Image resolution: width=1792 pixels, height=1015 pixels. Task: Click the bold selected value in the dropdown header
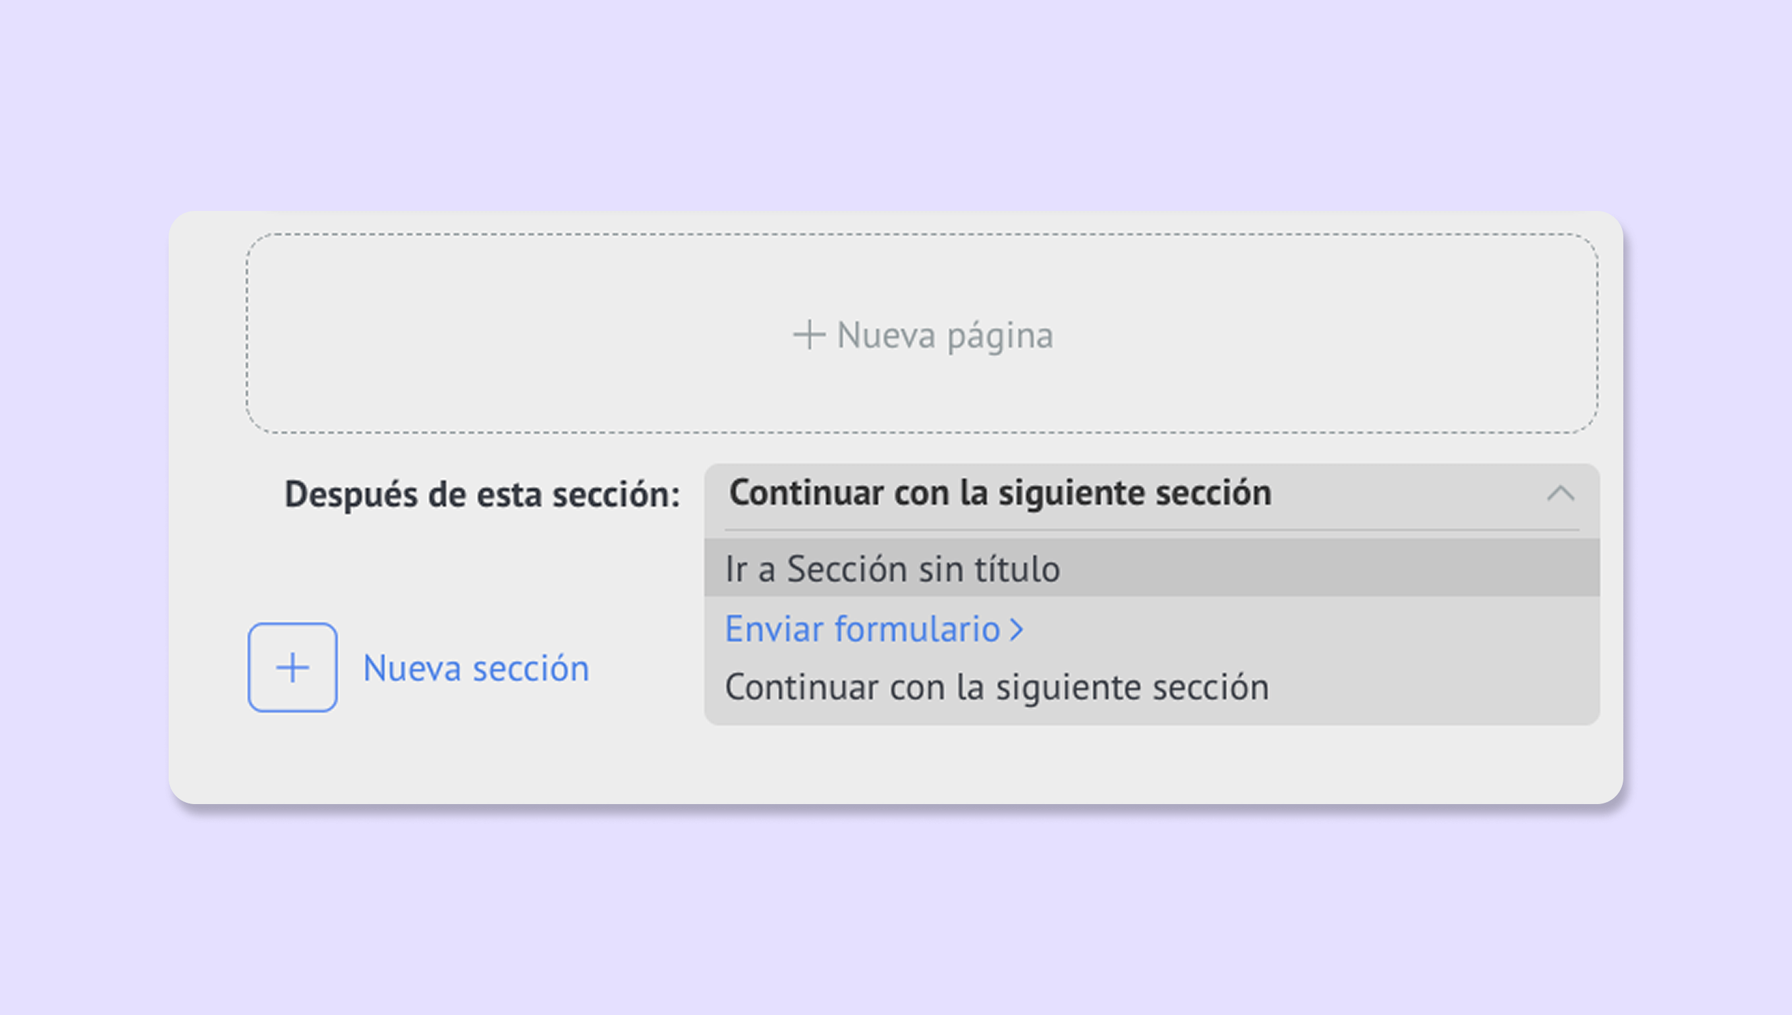click(1000, 493)
